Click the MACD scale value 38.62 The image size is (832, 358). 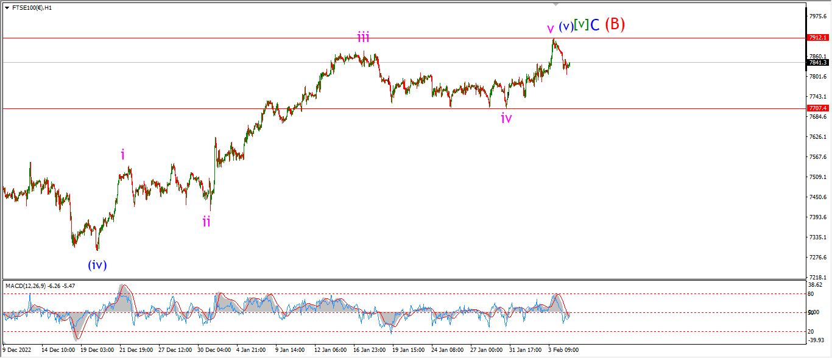click(x=816, y=284)
